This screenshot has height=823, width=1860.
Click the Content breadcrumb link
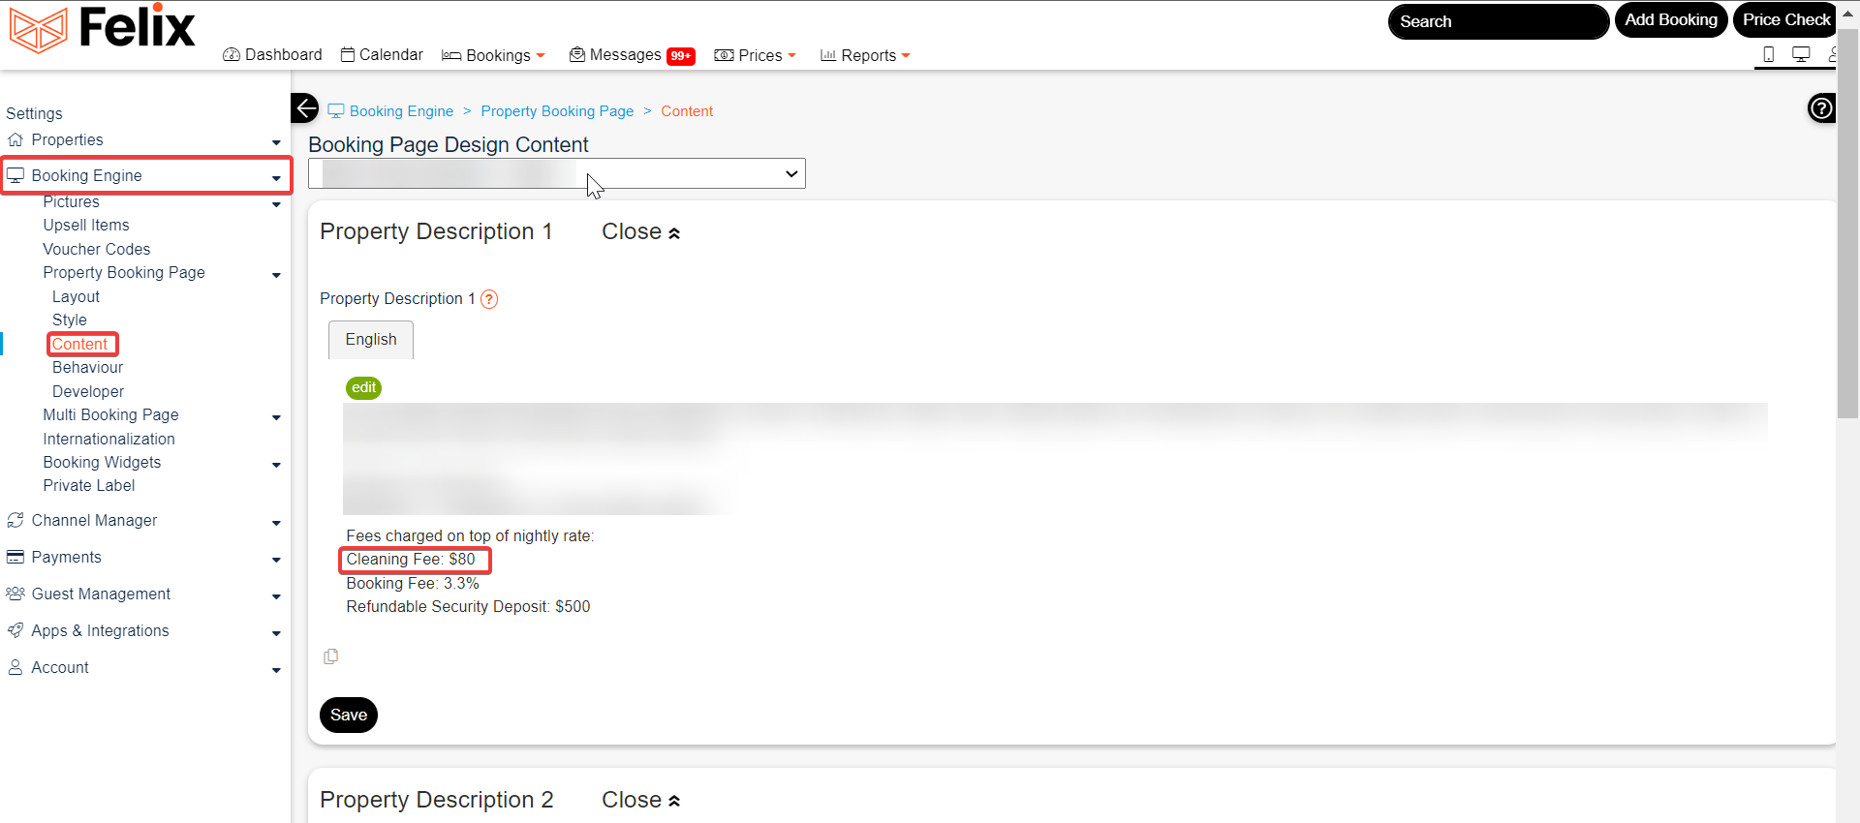687,111
